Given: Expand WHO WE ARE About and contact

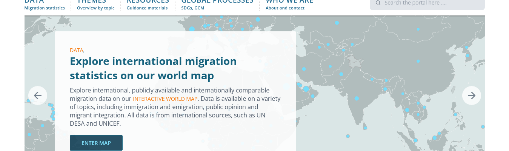Looking at the screenshot, I should pyautogui.click(x=289, y=5).
